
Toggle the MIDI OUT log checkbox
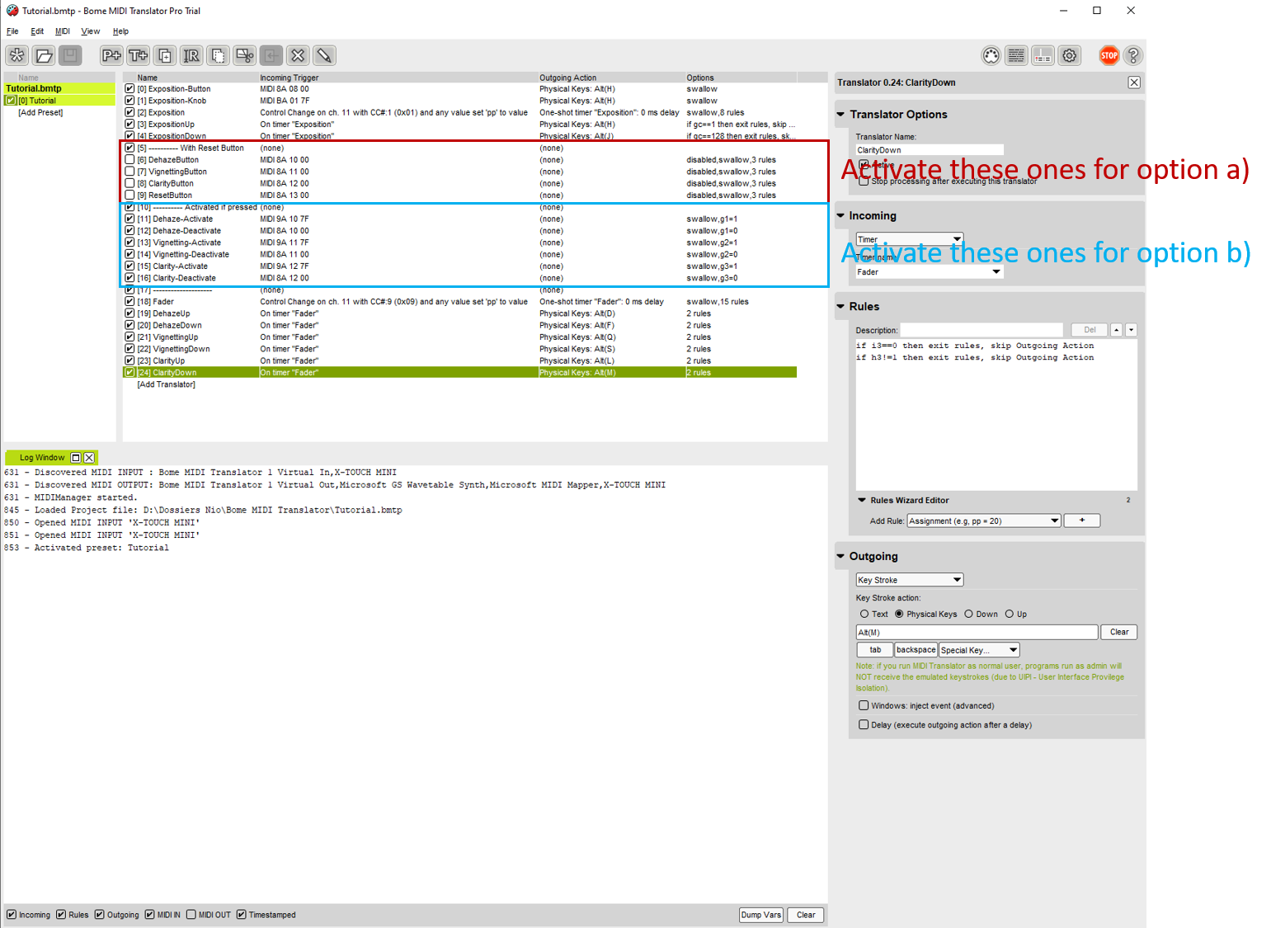click(191, 915)
